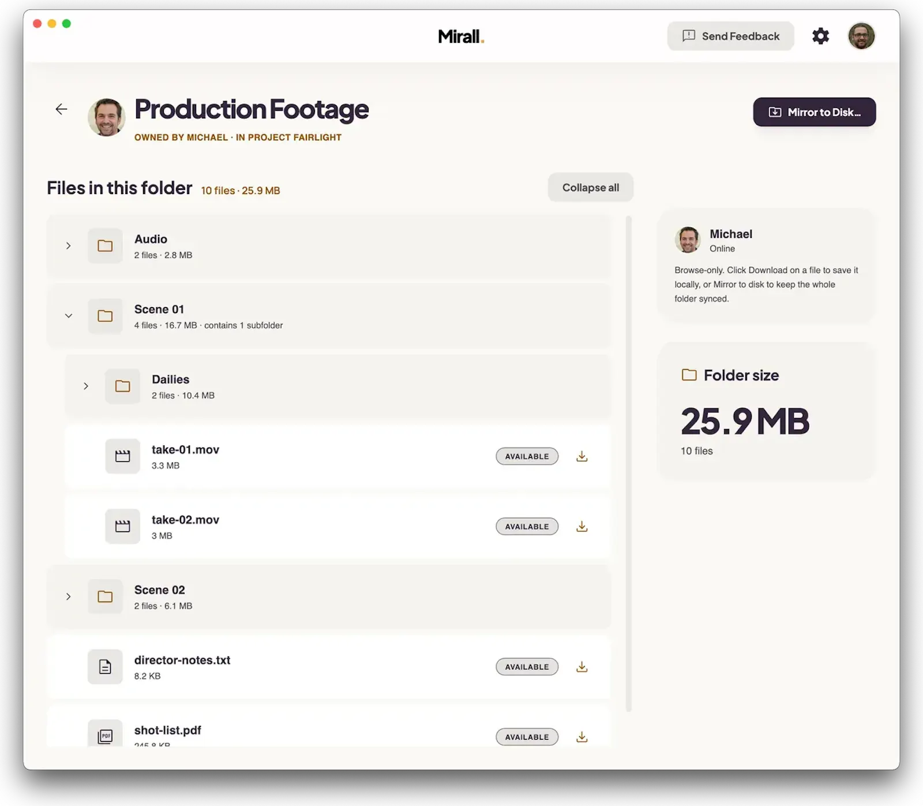Click "OWNED BY MICHAEL · IN PROJECT FAIRLIGHT" text
923x806 pixels.
click(x=238, y=137)
